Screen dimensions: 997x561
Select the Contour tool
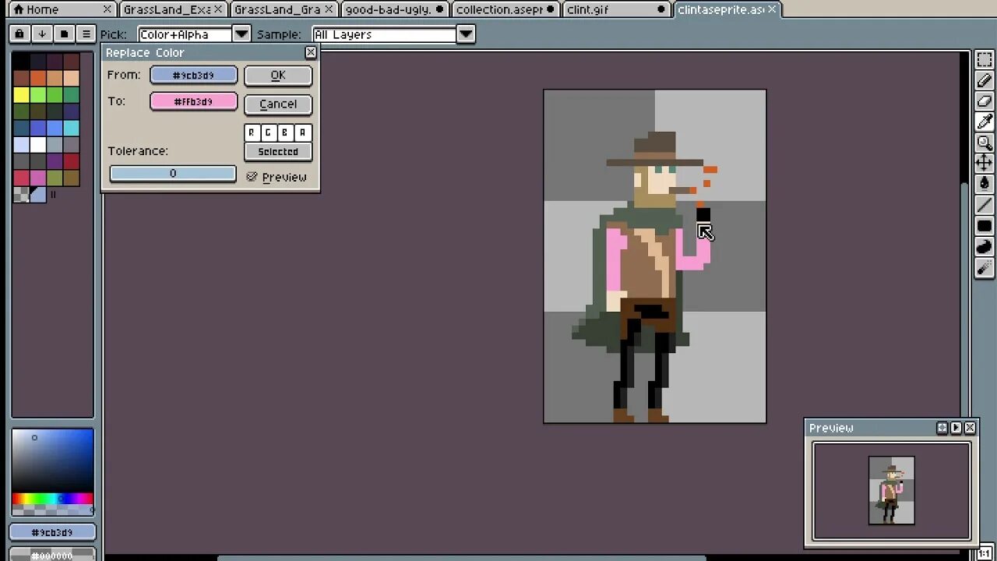(985, 247)
